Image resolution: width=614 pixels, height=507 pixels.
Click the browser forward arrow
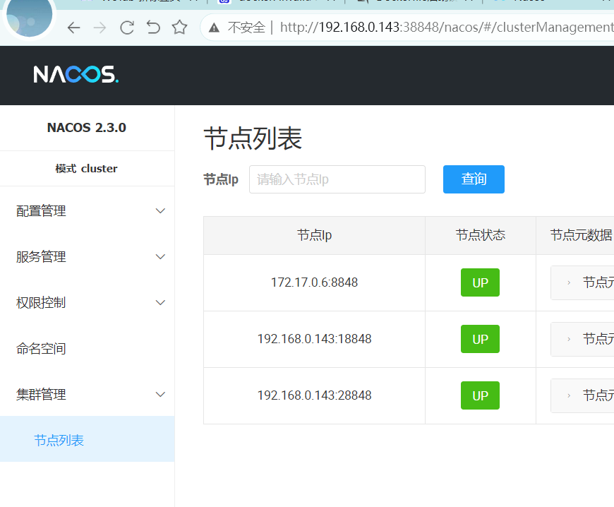100,28
